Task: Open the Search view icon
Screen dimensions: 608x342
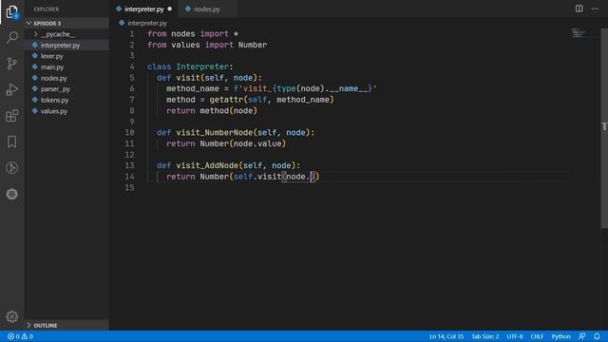Action: (x=12, y=38)
